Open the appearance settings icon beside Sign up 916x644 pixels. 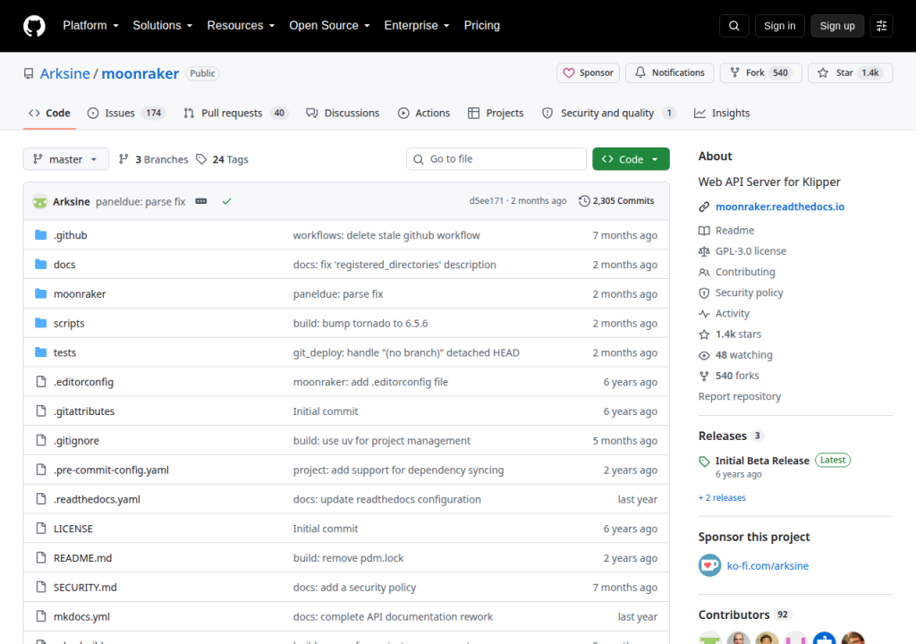tap(881, 26)
